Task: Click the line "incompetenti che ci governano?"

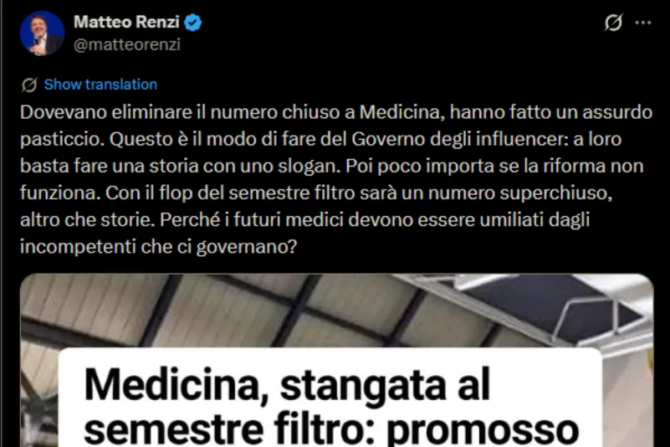Action: coord(159,247)
